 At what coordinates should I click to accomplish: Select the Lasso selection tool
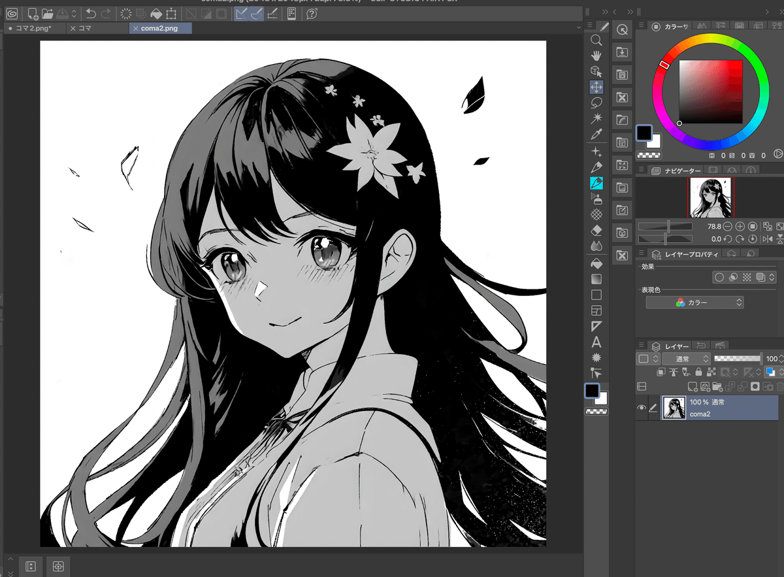596,103
